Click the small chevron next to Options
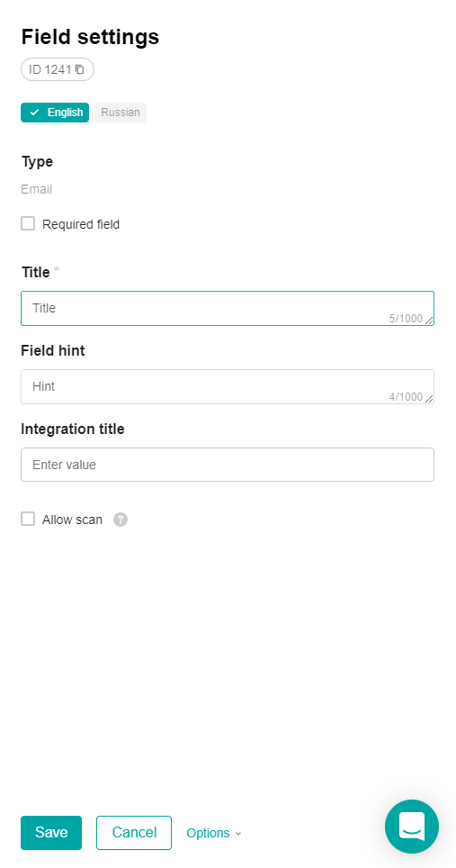 coord(238,834)
